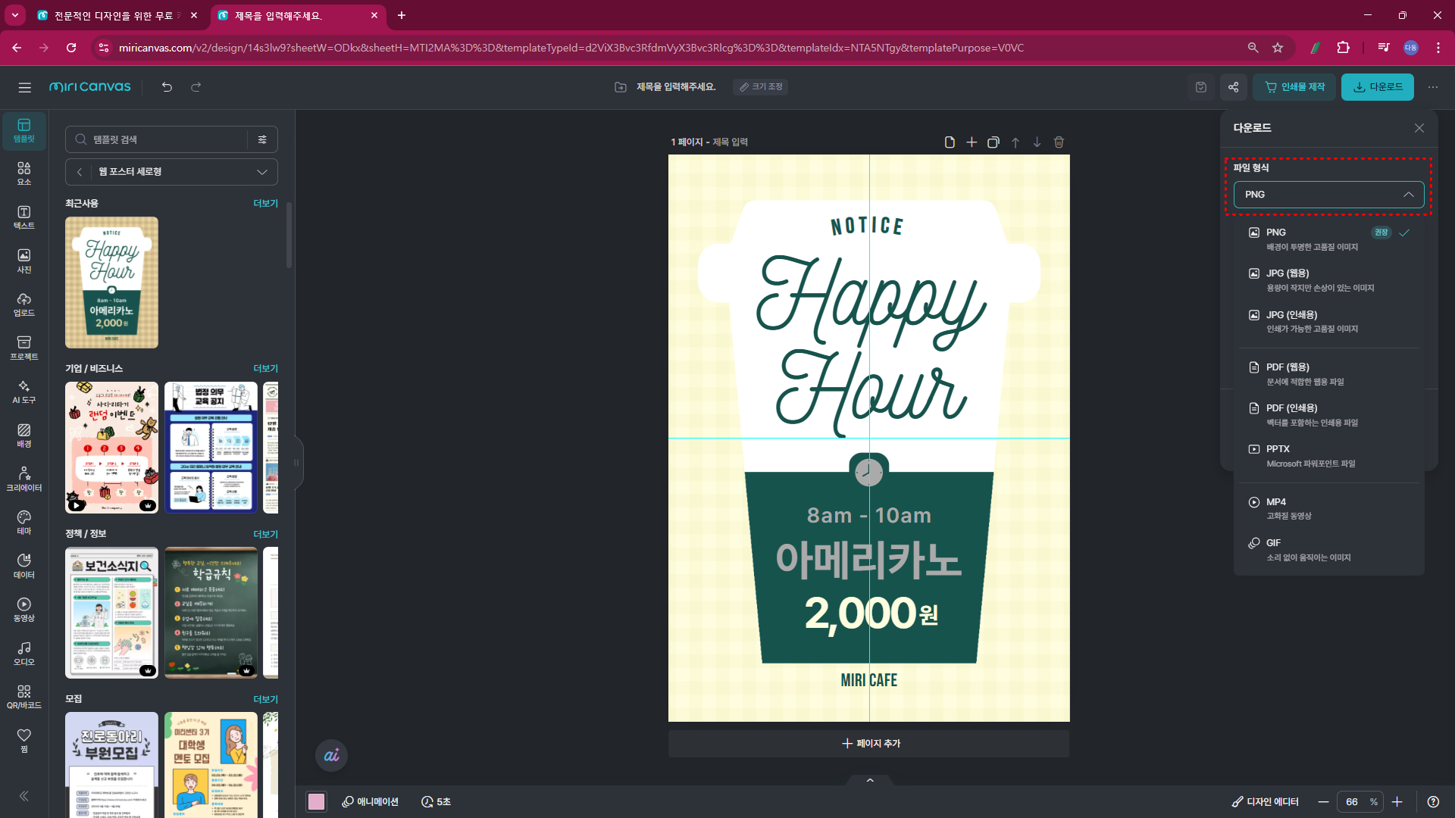
Task: Select the MP4 format option
Action: 1328,508
